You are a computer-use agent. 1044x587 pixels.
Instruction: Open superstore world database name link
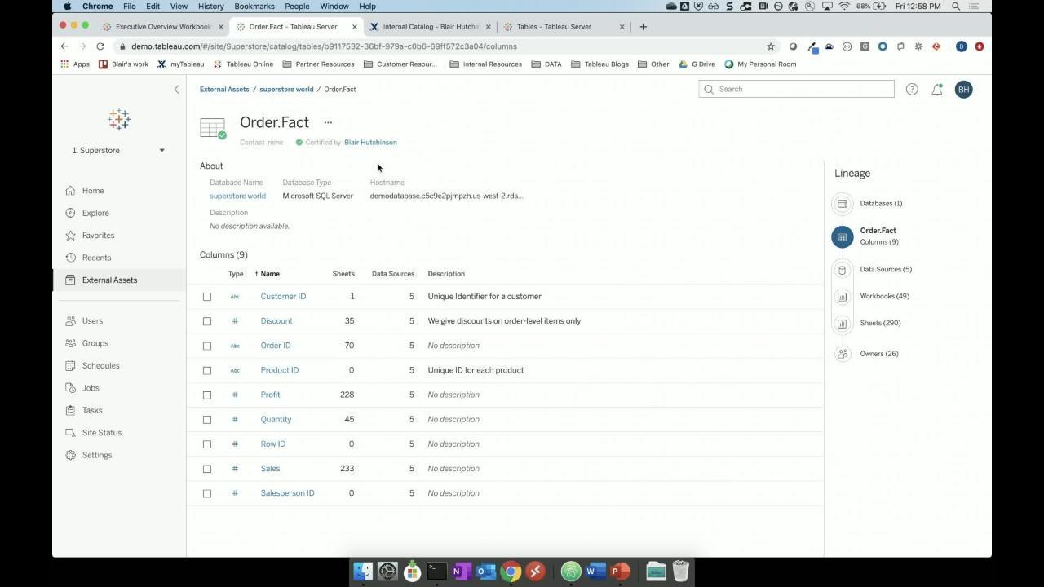[237, 196]
